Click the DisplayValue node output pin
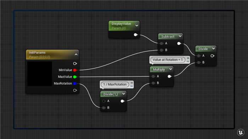Viewport: 248px width, 139px height. [x=136, y=35]
